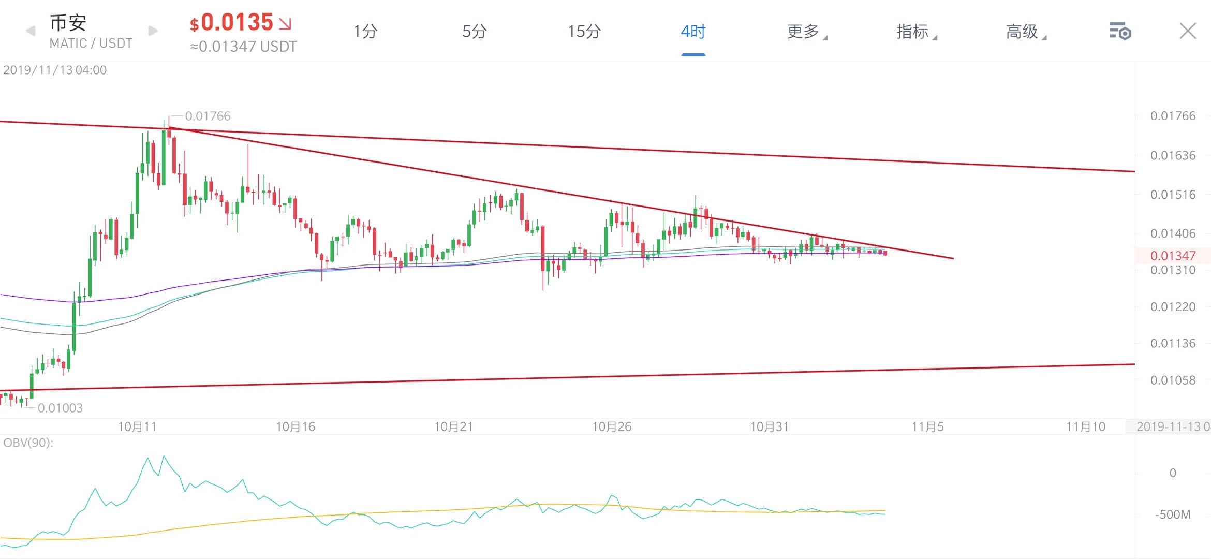Click the 10月11 date label
The image size is (1211, 559).
[x=137, y=426]
